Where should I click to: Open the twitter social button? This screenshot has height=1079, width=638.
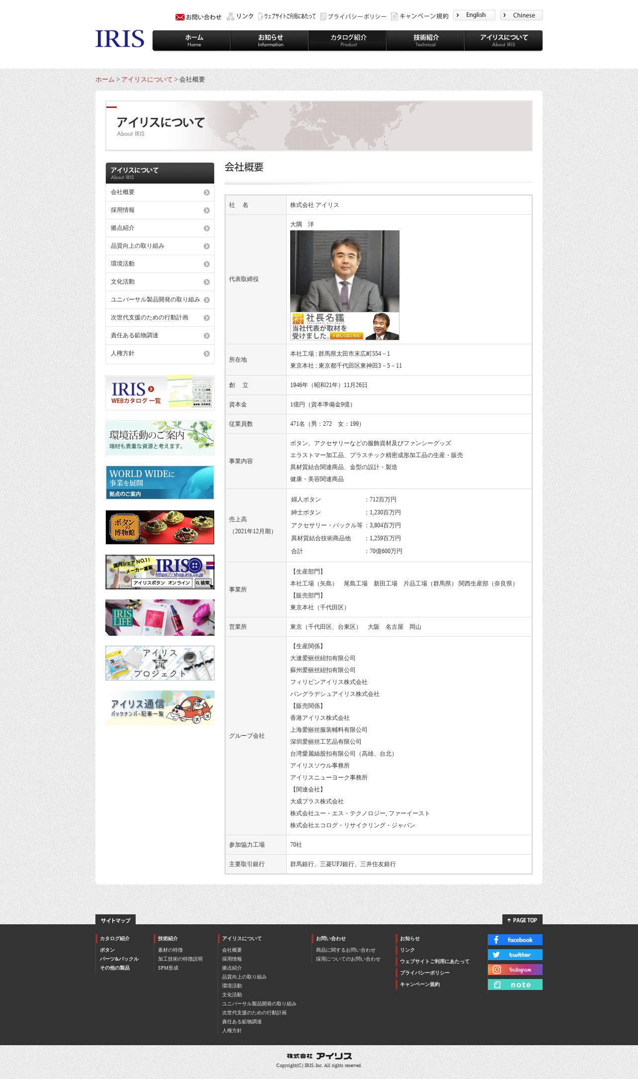click(515, 955)
